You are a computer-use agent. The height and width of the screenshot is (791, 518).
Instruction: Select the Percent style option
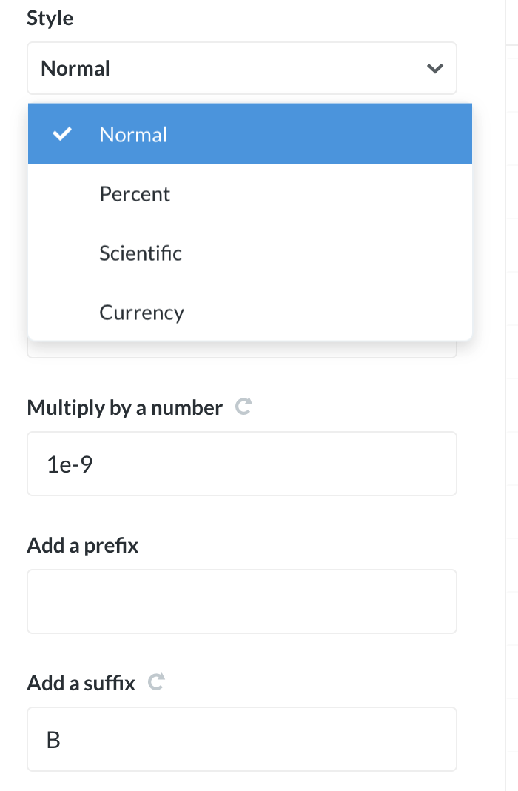point(134,193)
